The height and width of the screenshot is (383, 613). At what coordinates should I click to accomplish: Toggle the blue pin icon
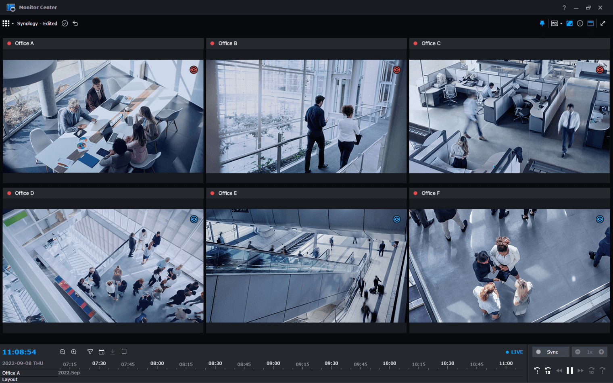(x=542, y=23)
